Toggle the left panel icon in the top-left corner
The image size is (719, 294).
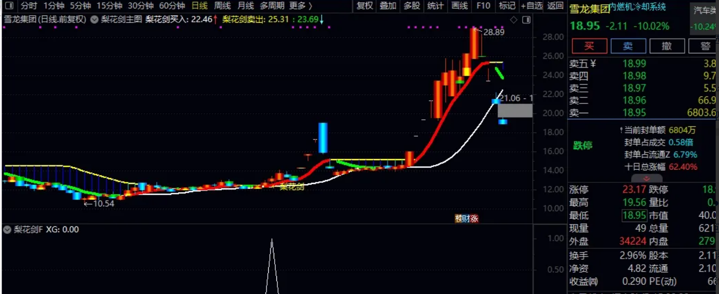[8, 6]
